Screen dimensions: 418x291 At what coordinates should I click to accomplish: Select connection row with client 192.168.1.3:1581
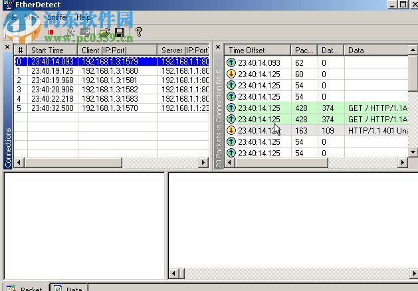(x=112, y=80)
